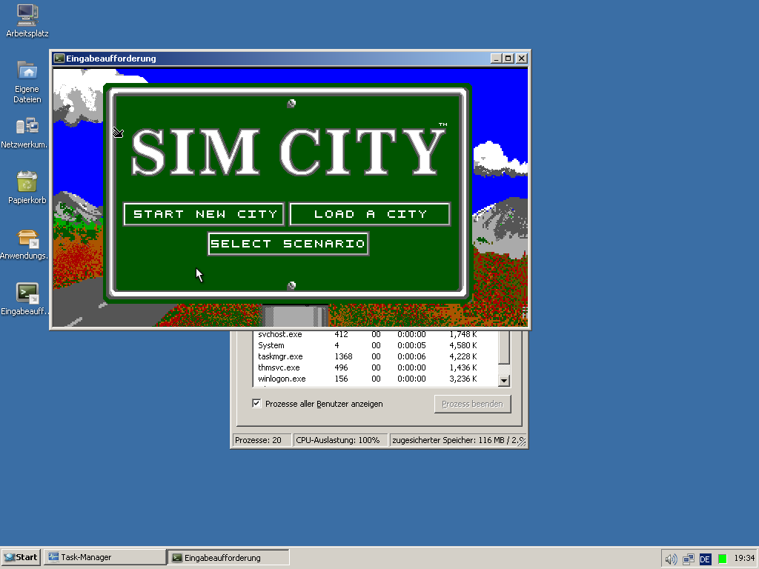
Task: Click the green CPU usage tray icon
Action: pos(722,559)
